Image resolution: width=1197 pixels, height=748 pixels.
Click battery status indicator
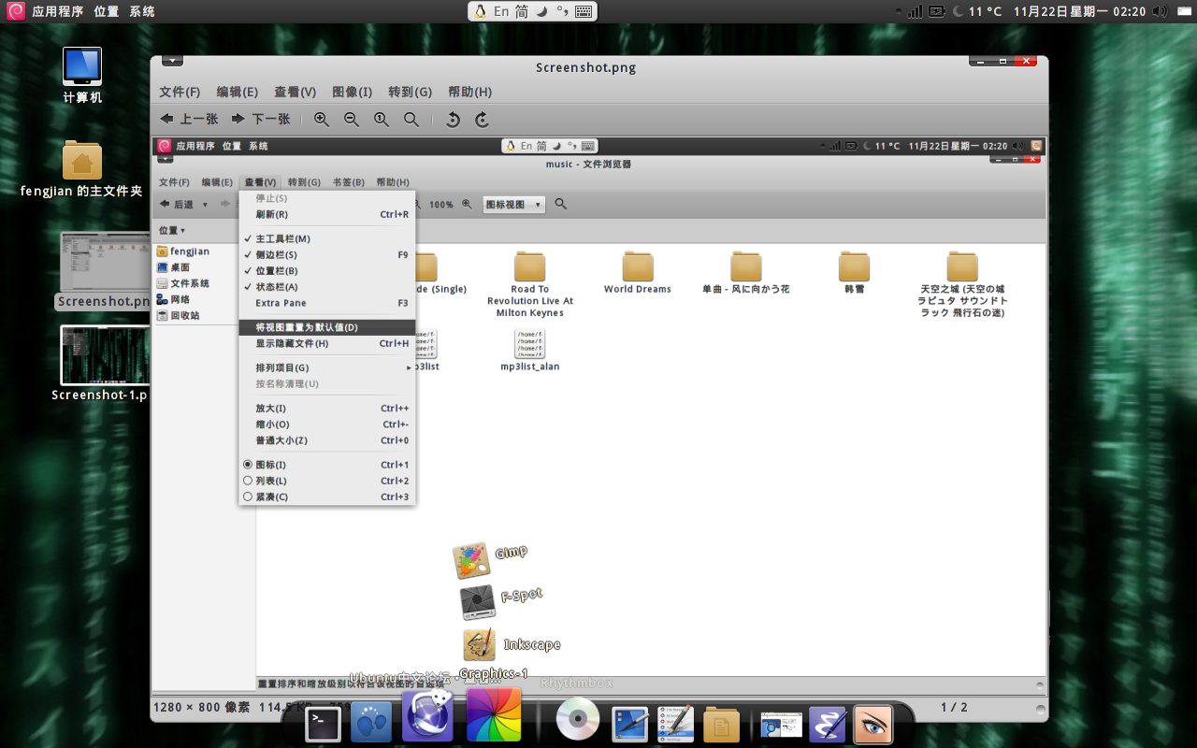pyautogui.click(x=938, y=11)
